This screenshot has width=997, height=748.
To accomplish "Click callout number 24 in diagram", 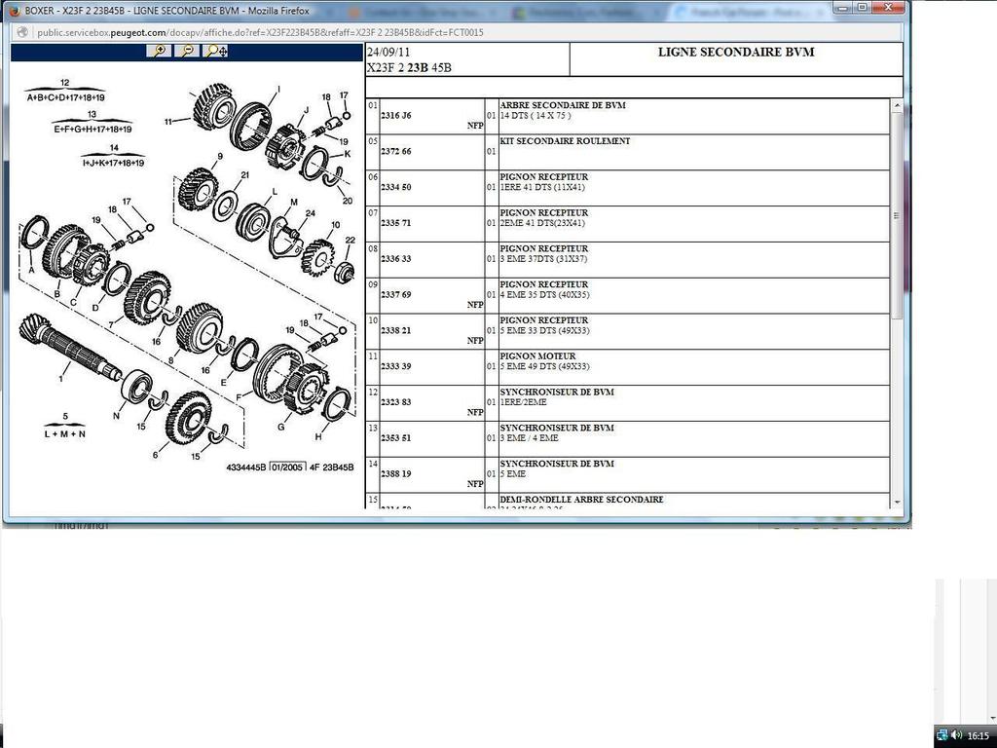I will pyautogui.click(x=311, y=213).
